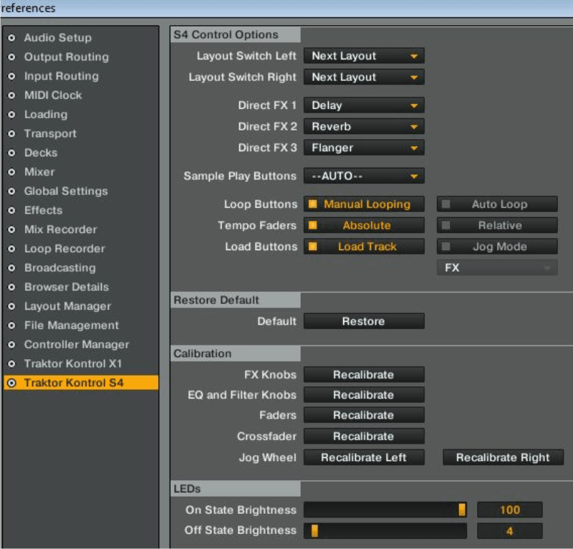The height and width of the screenshot is (549, 573).
Task: Click the On State Brightness slider
Action: pos(385,510)
